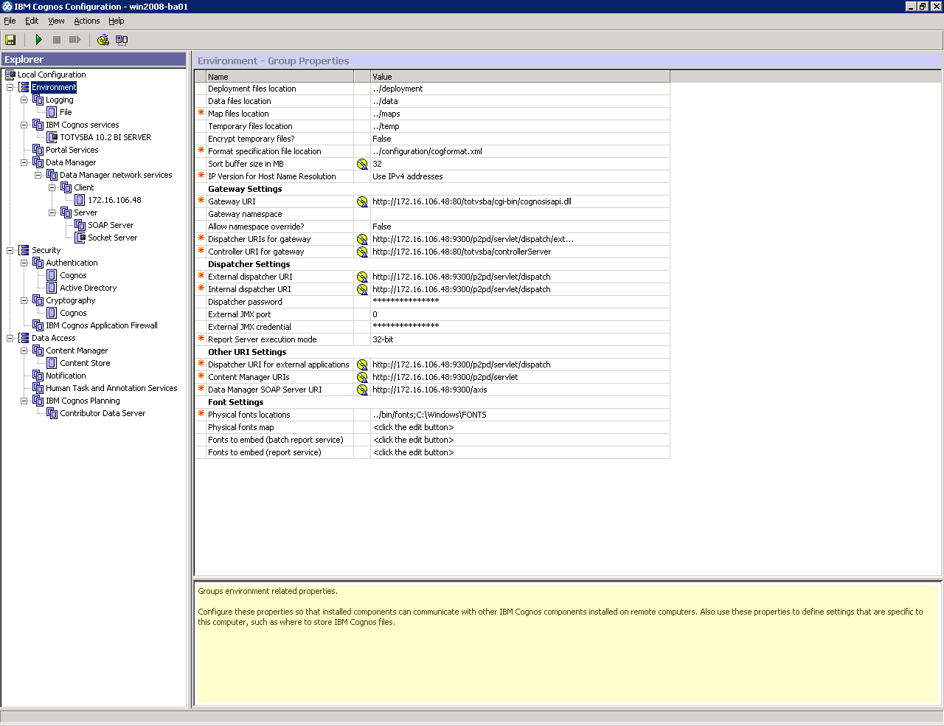Collapse the Data Access tree node
The width and height of the screenshot is (944, 726).
pyautogui.click(x=10, y=338)
